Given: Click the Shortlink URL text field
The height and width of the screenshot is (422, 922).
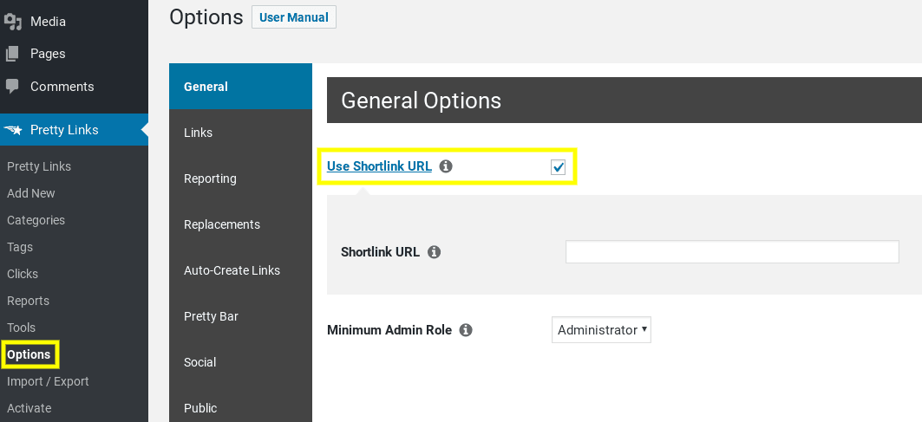Looking at the screenshot, I should tap(732, 251).
